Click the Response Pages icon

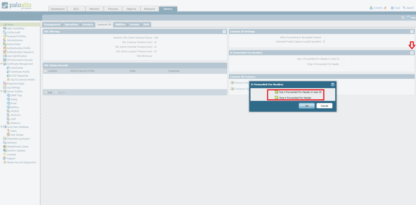click(x=5, y=84)
